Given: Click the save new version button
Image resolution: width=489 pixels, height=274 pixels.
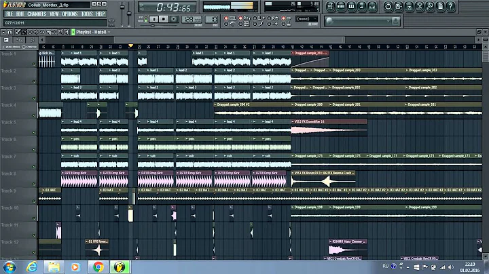Looking at the screenshot, I should [x=399, y=6].
